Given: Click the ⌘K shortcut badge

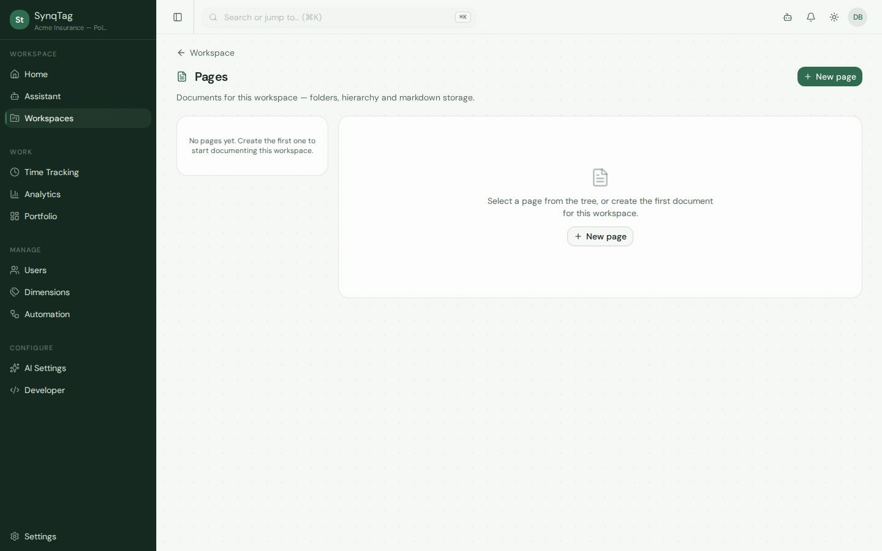Looking at the screenshot, I should [463, 17].
